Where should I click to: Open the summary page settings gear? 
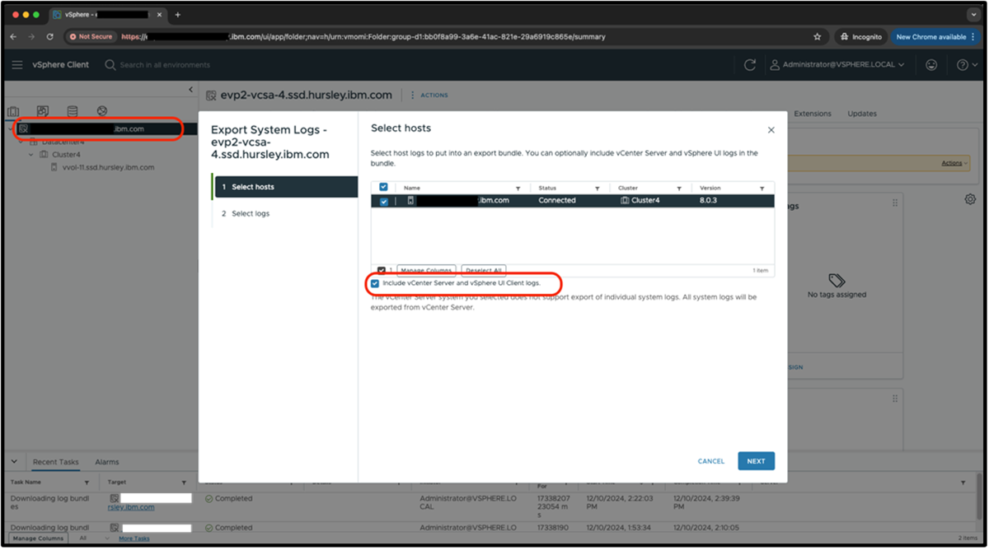click(970, 199)
